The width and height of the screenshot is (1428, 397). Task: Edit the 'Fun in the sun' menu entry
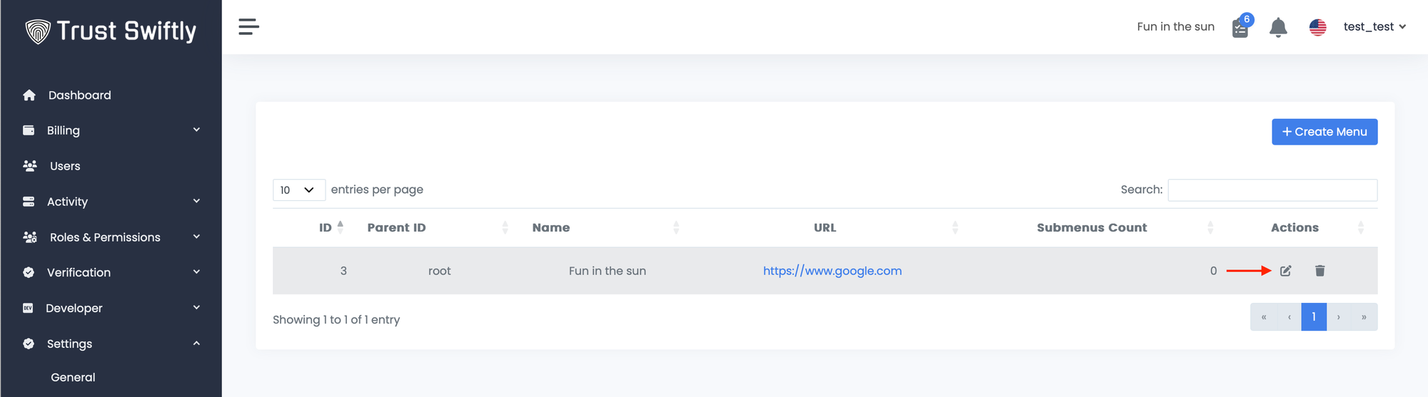pos(1285,271)
